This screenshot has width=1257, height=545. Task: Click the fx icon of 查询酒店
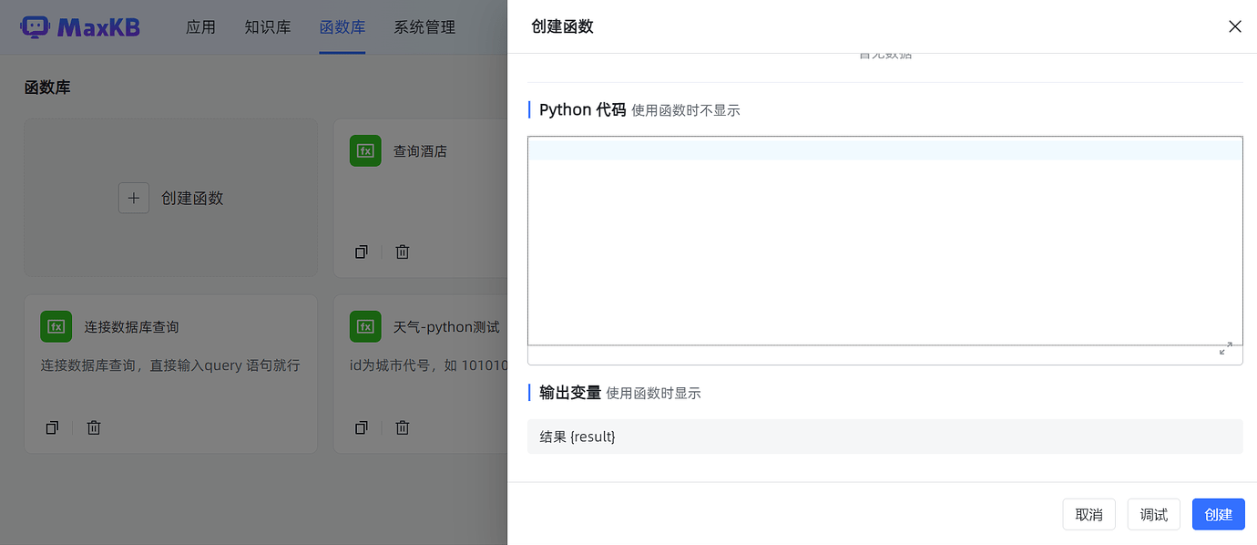pyautogui.click(x=365, y=151)
